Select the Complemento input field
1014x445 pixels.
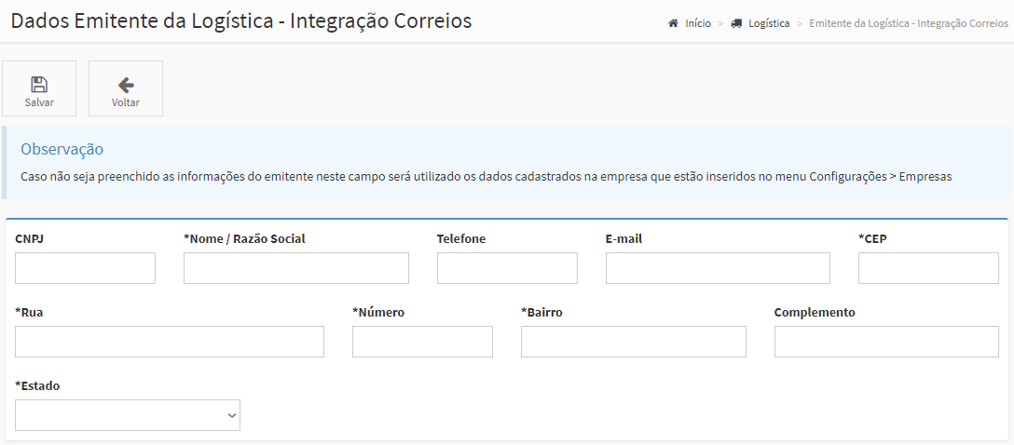[x=886, y=342]
